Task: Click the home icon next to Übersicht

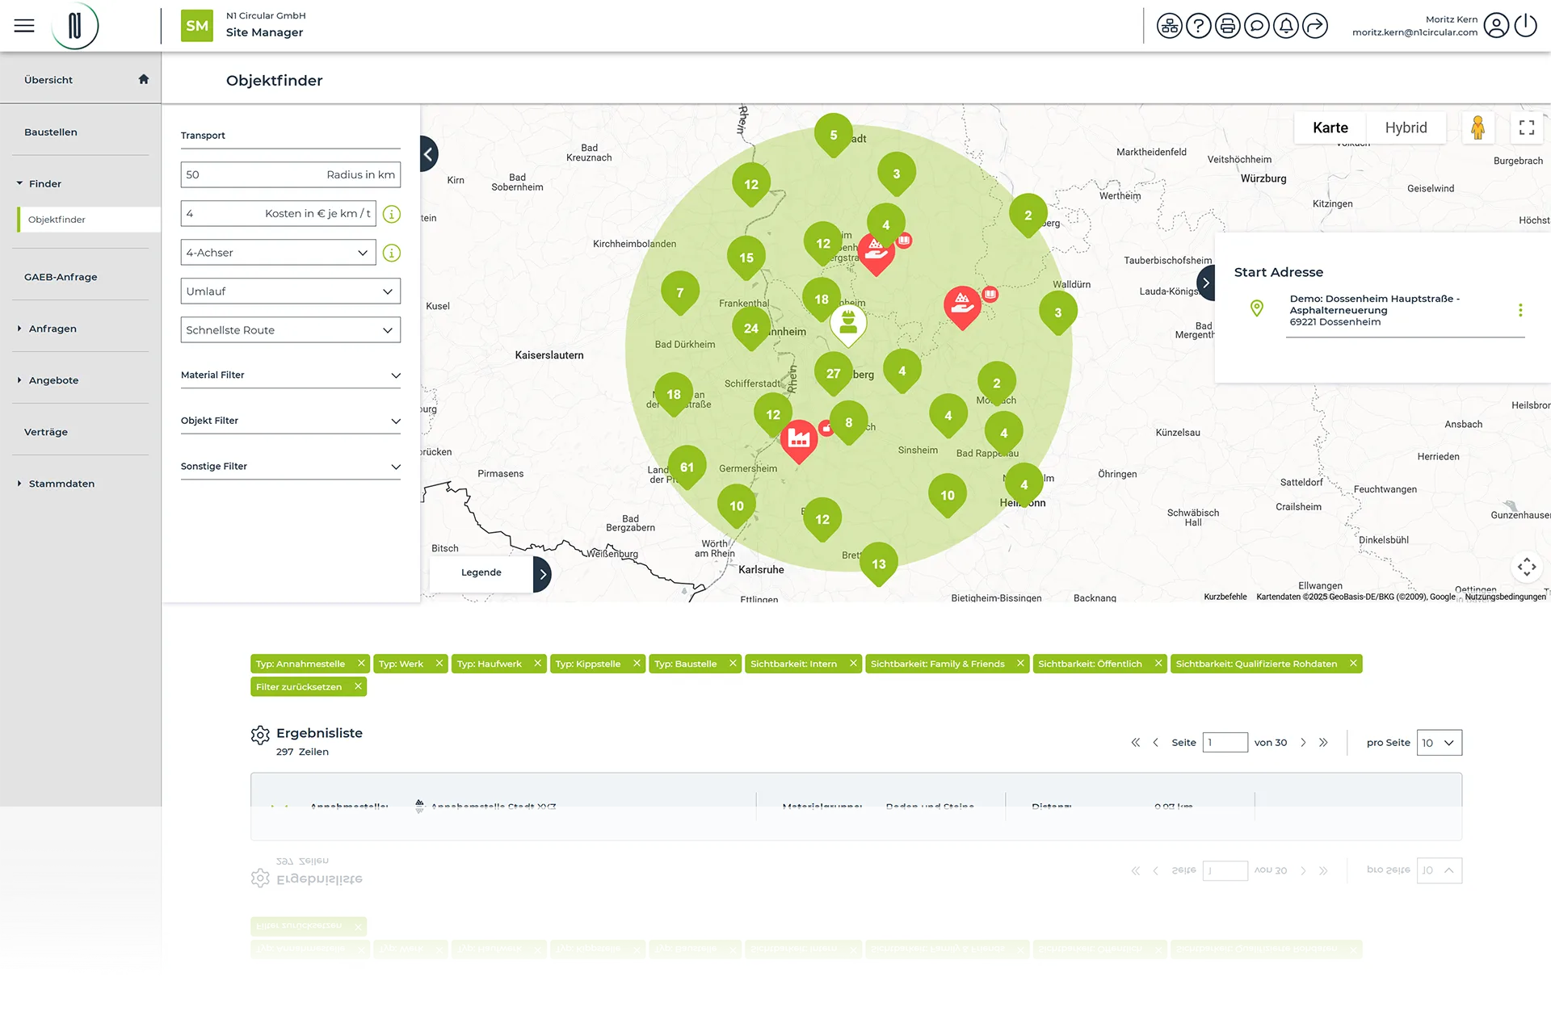Action: coord(144,79)
